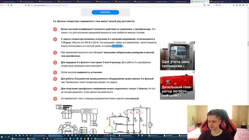The width and height of the screenshot is (249, 140).
Task: Go back with the browser back arrow
Action: (2, 5)
